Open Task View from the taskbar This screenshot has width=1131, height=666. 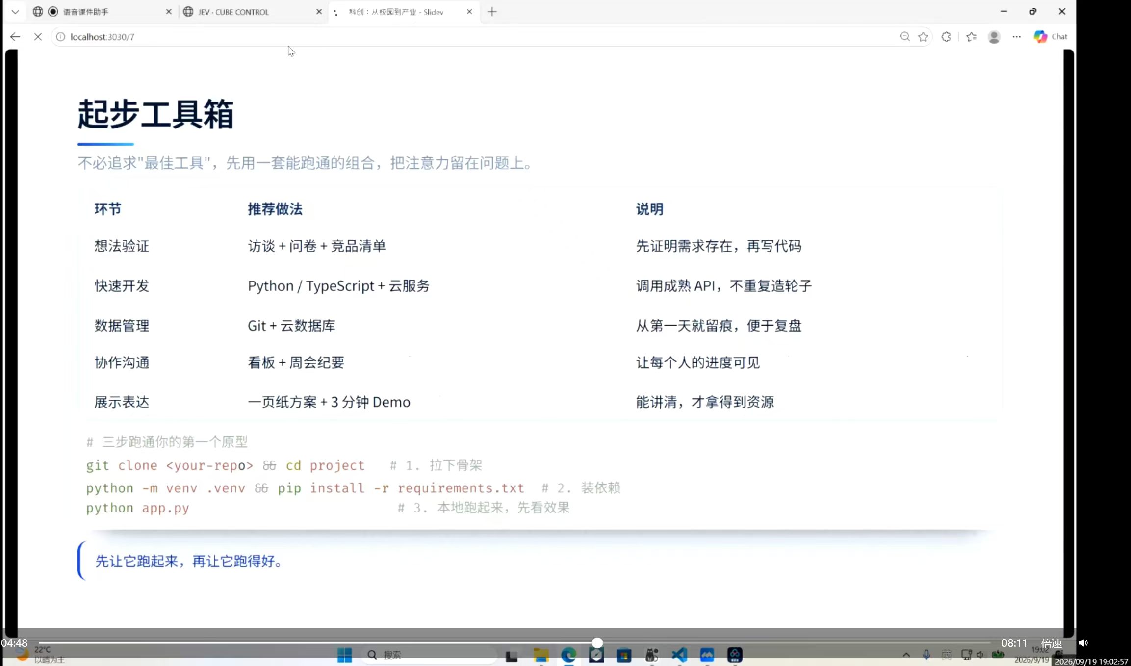[512, 656]
